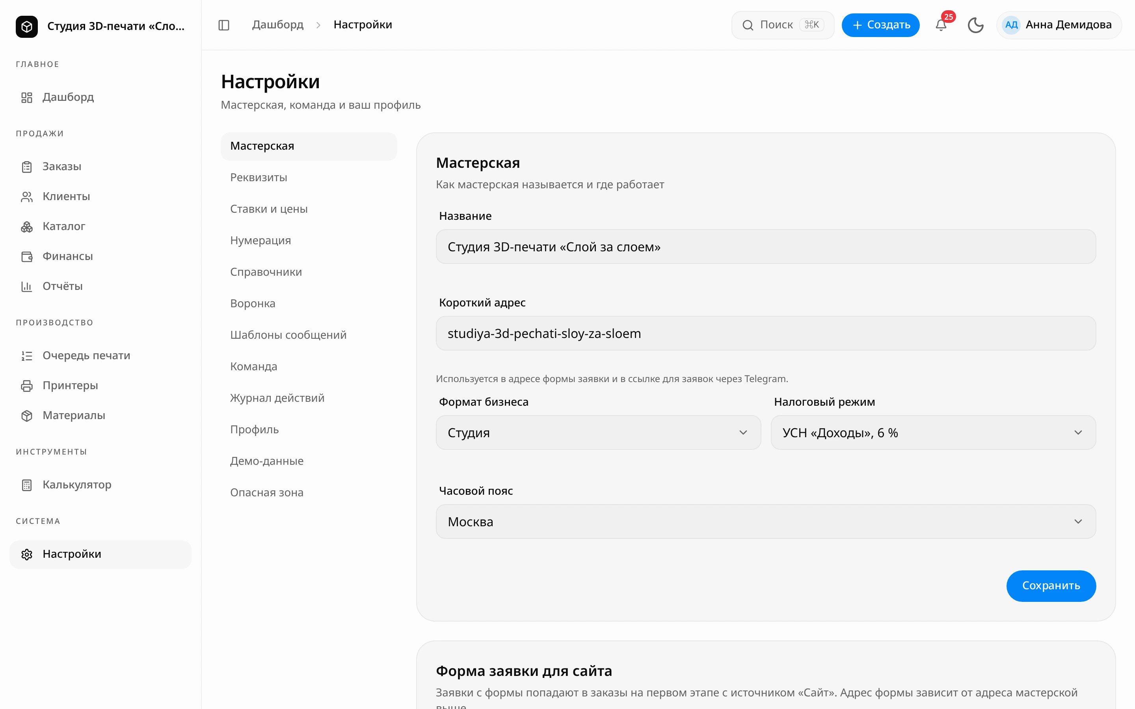The image size is (1135, 709).
Task: Click the Поиск search box
Action: [x=782, y=25]
